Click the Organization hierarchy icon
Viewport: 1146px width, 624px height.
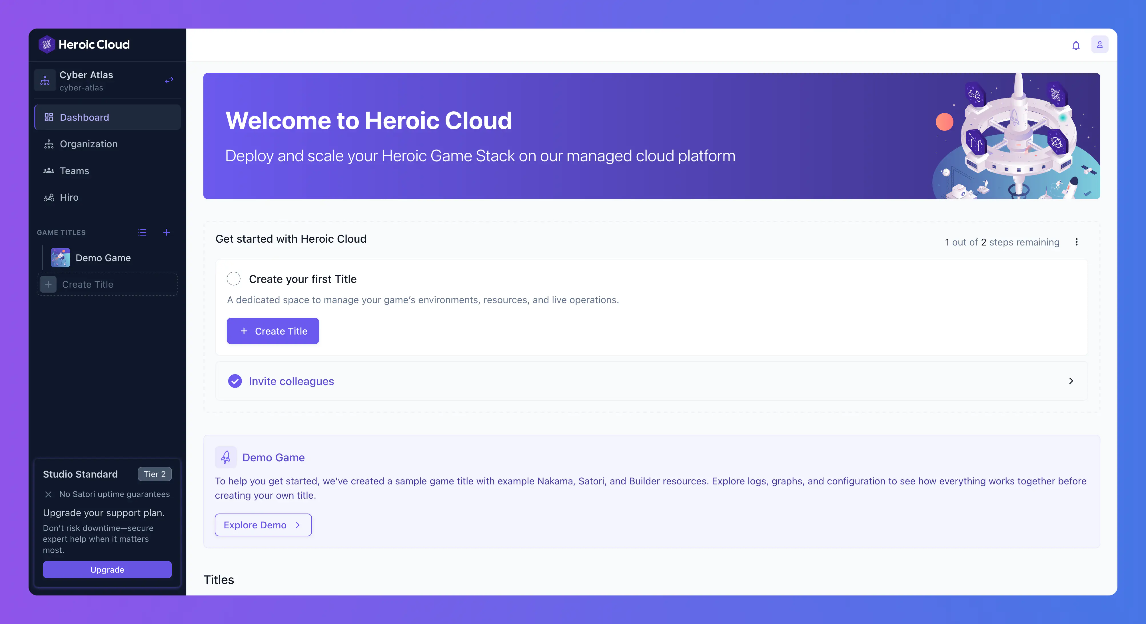[49, 144]
